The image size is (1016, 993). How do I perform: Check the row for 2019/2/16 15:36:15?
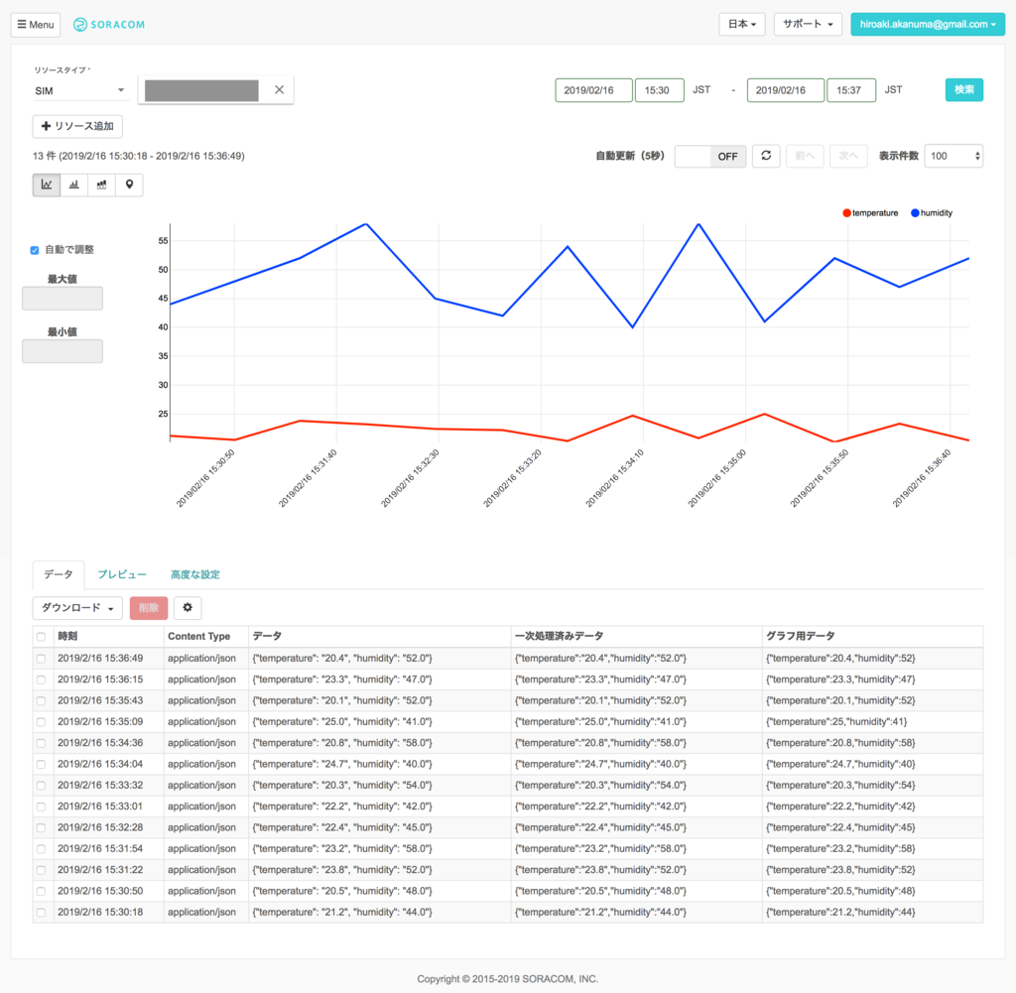click(42, 680)
